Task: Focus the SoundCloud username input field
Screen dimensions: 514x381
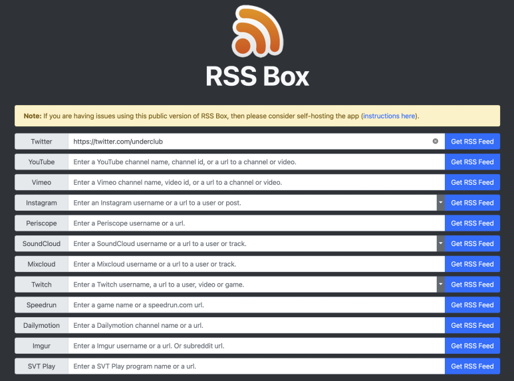Action: pyautogui.click(x=253, y=243)
